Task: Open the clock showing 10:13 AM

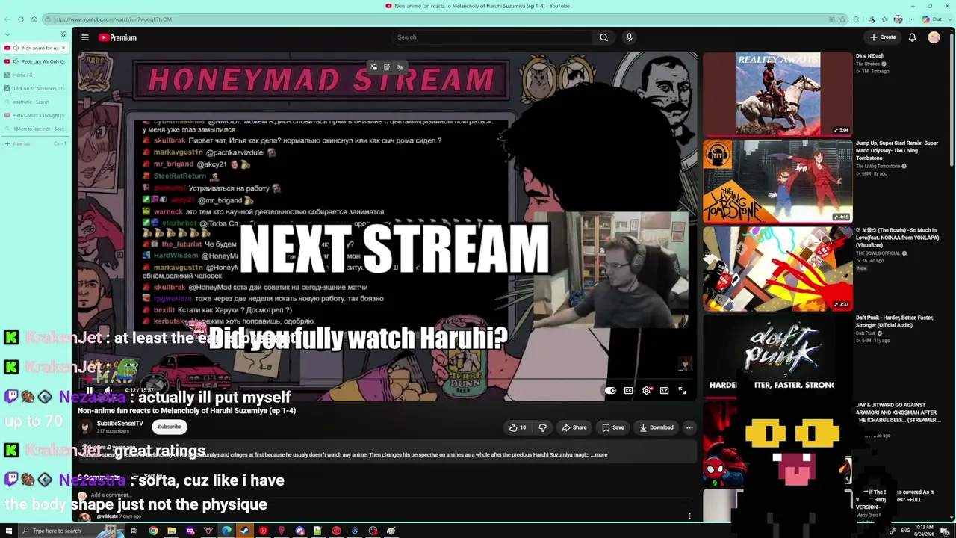Action: [x=924, y=531]
